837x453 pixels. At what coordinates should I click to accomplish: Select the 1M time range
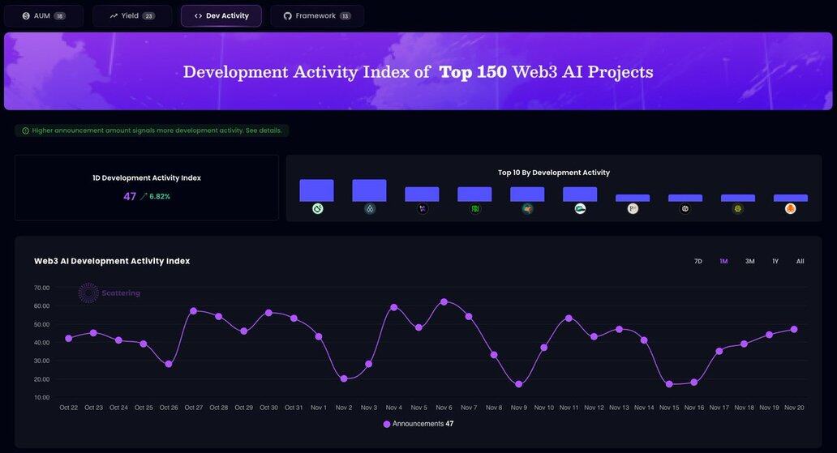pyautogui.click(x=723, y=262)
